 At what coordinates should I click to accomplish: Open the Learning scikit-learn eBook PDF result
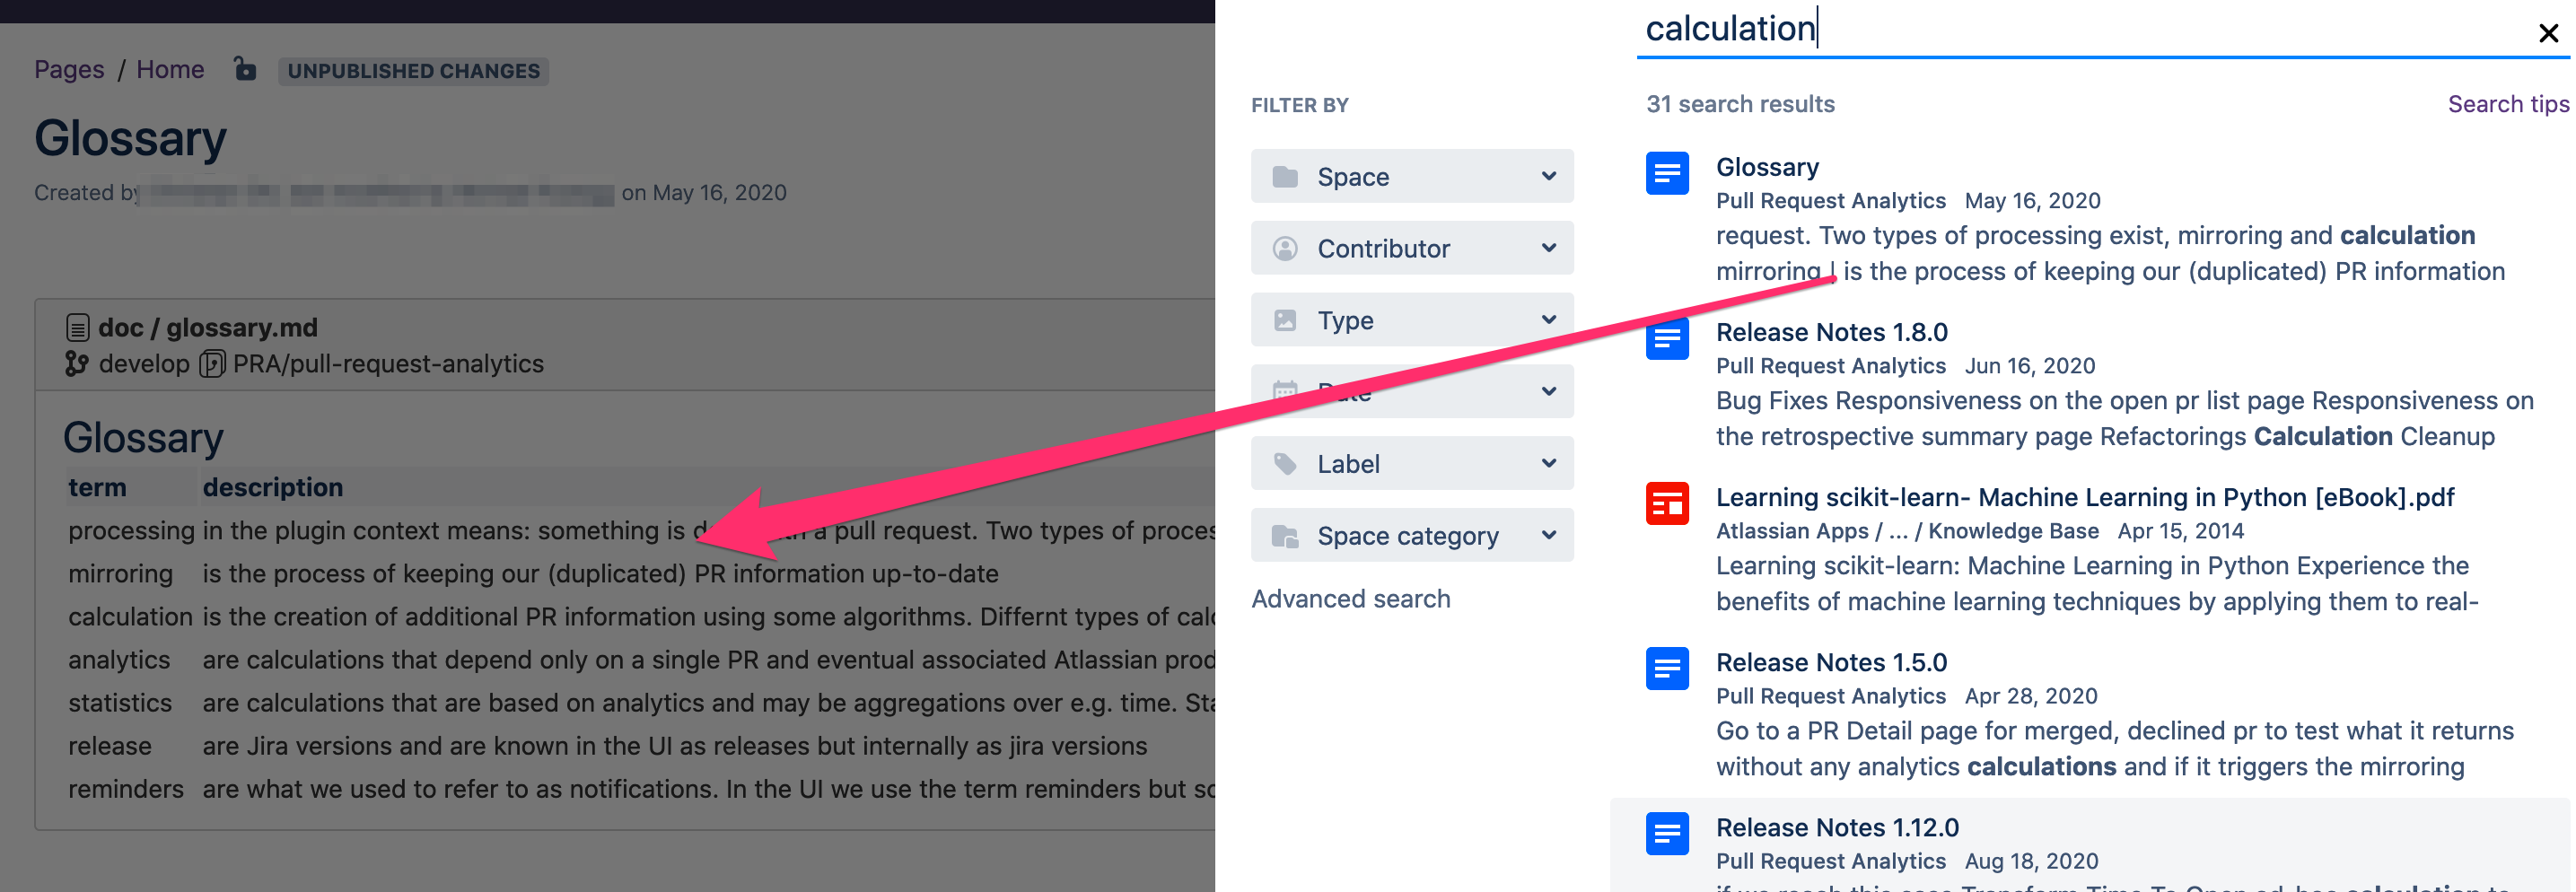click(2084, 497)
